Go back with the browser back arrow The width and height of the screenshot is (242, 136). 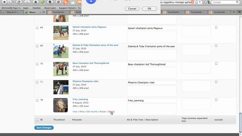point(4,2)
